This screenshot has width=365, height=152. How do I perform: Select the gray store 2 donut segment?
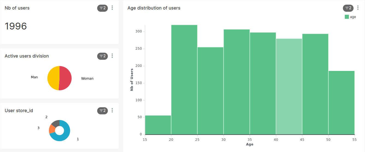55,123
